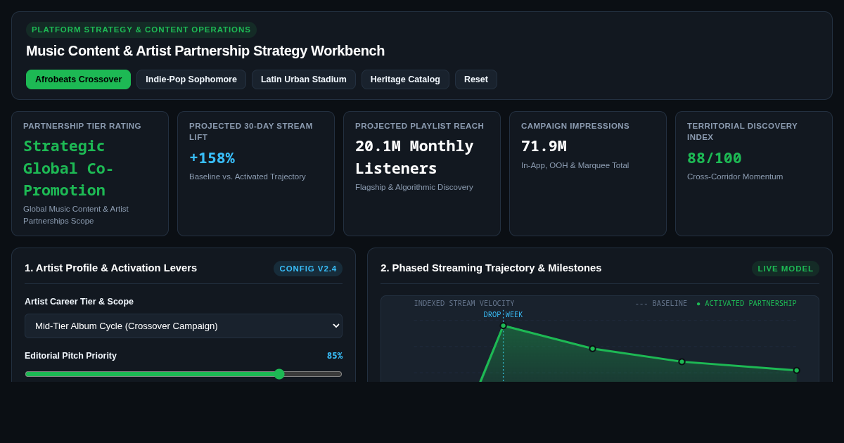The image size is (844, 443).
Task: Click the second activated trajectory data point
Action: 592,349
